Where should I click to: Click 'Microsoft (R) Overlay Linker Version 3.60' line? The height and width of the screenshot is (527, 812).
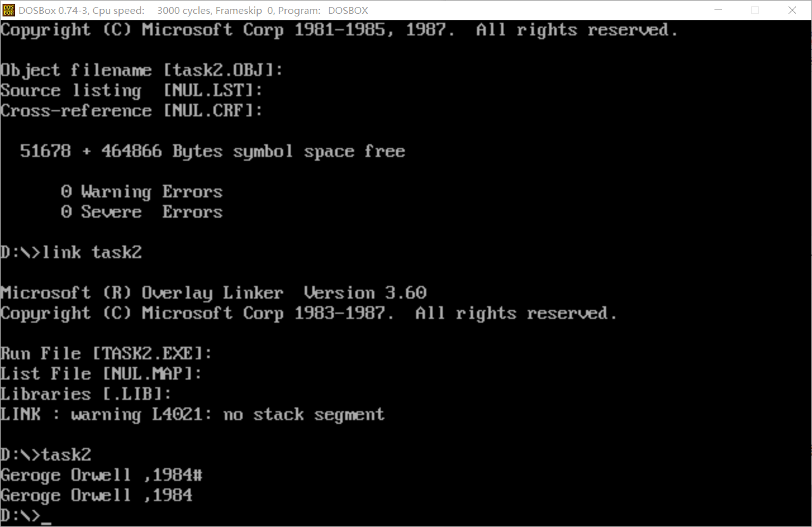[x=213, y=293]
